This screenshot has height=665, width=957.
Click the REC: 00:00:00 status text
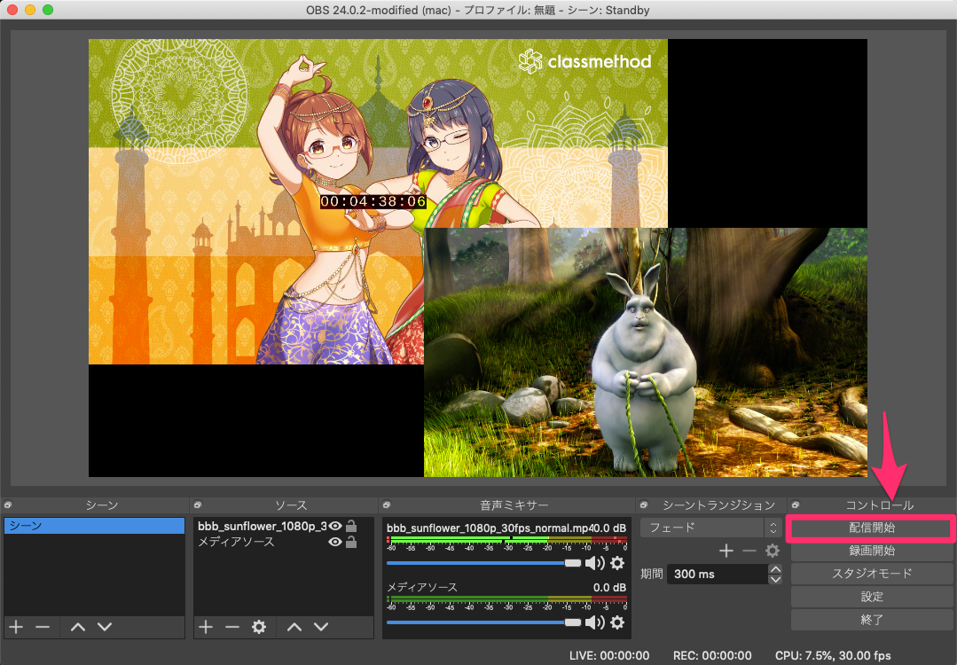(712, 655)
